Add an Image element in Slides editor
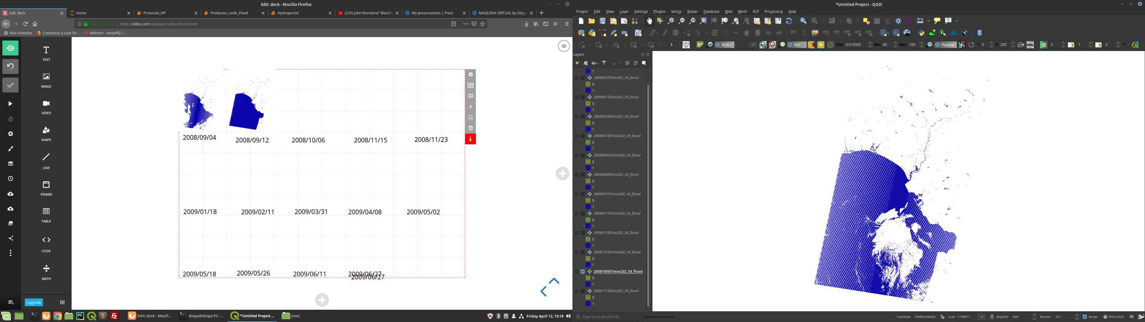The width and height of the screenshot is (1145, 322). click(46, 80)
